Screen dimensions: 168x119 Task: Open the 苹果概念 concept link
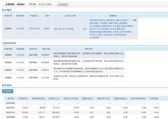[104, 23]
